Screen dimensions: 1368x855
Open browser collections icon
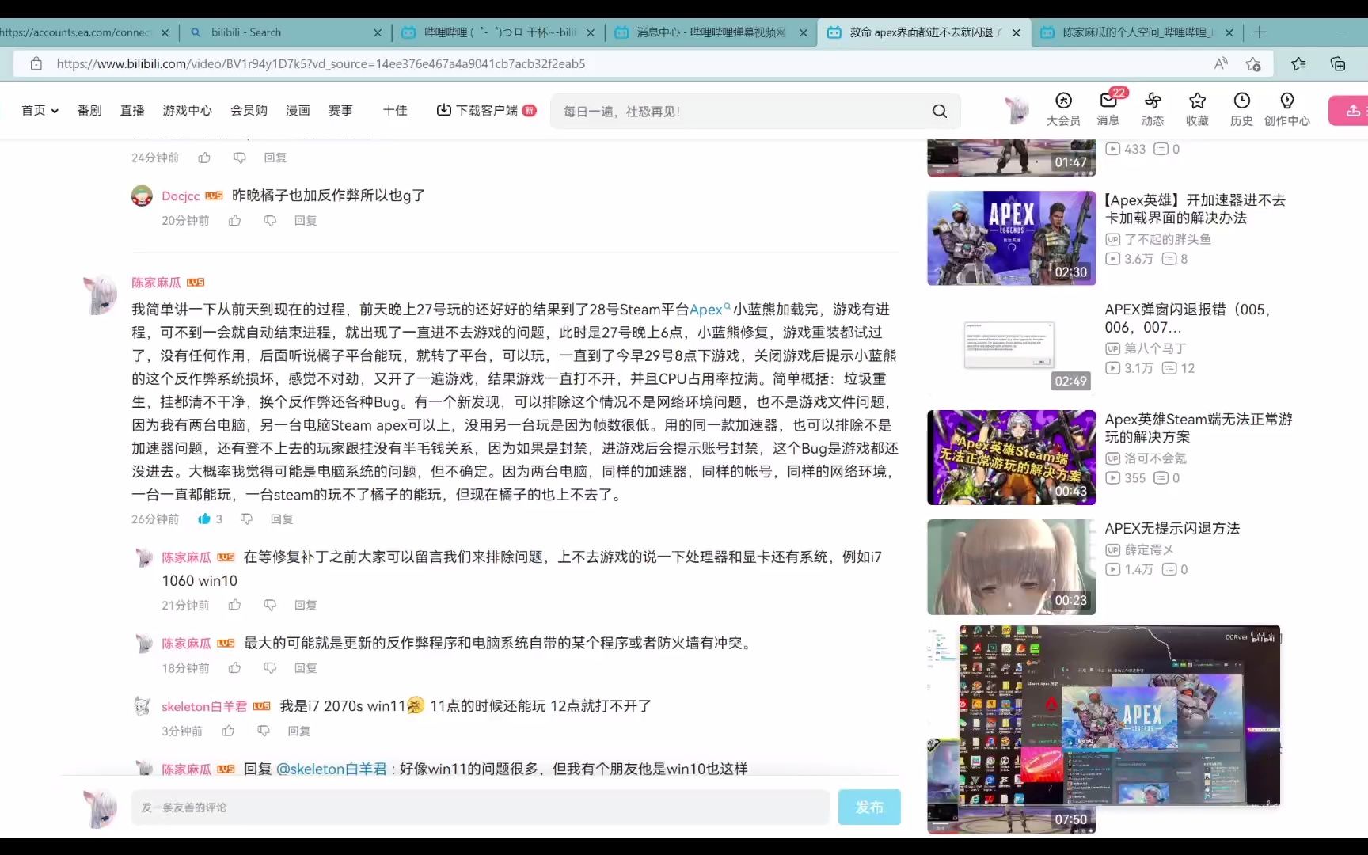point(1338,64)
